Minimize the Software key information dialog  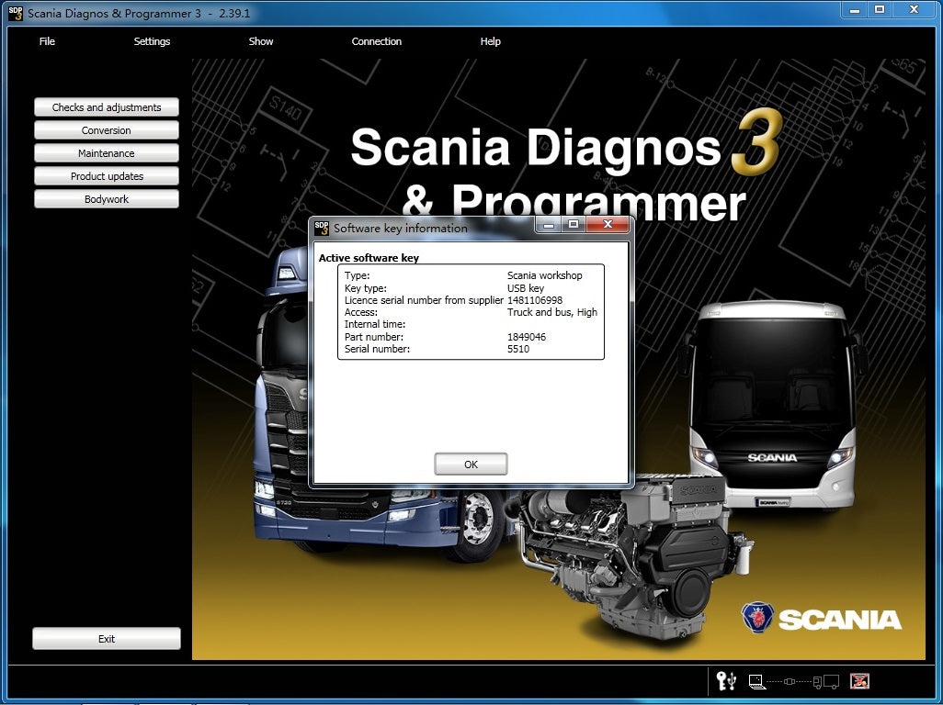549,225
